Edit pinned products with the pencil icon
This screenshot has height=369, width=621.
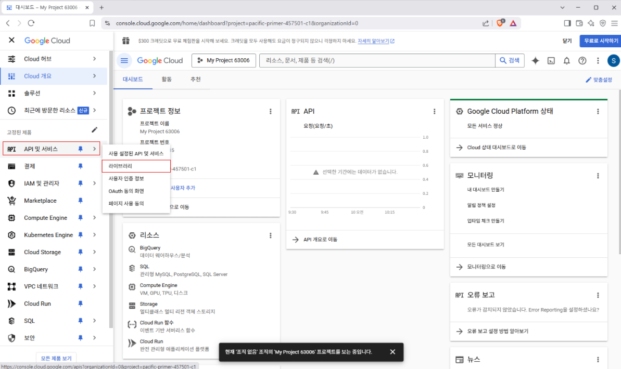[x=94, y=130]
